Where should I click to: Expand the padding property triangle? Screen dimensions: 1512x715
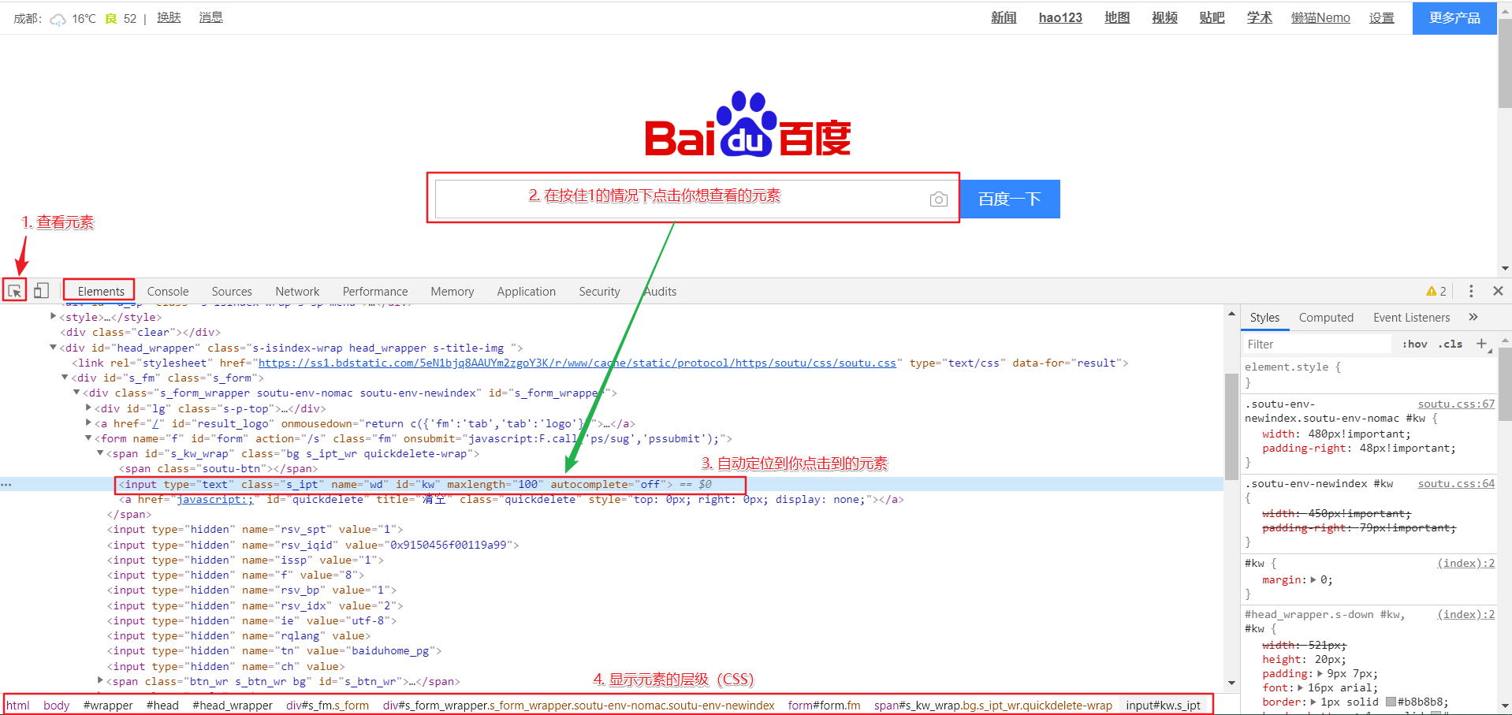(1320, 673)
